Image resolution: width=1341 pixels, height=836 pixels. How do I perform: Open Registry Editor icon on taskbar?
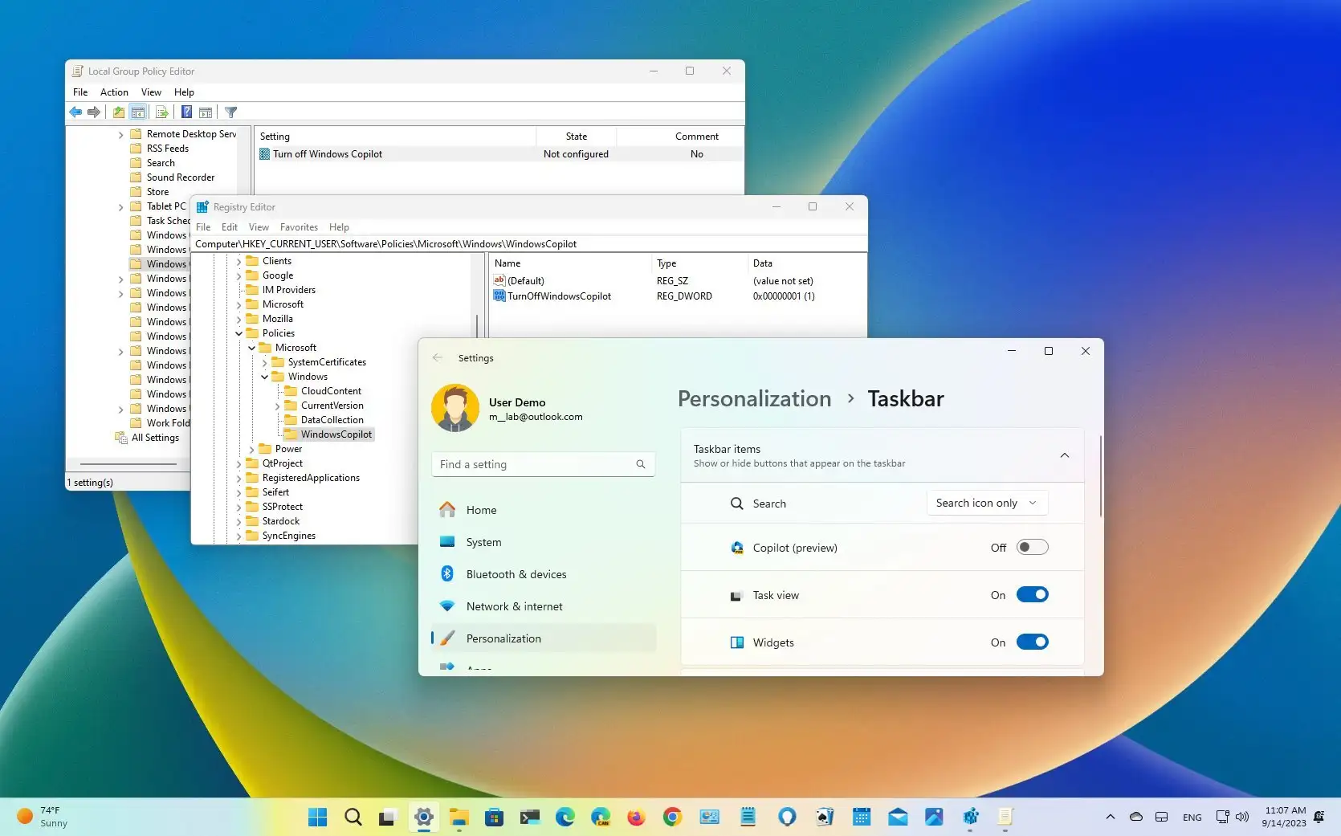(971, 818)
